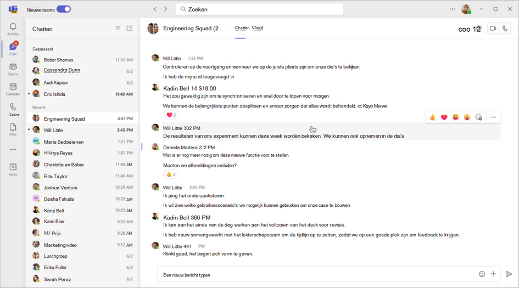This screenshot has width=519, height=288.
Task: React with thumbs up on hovered message
Action: (433, 117)
